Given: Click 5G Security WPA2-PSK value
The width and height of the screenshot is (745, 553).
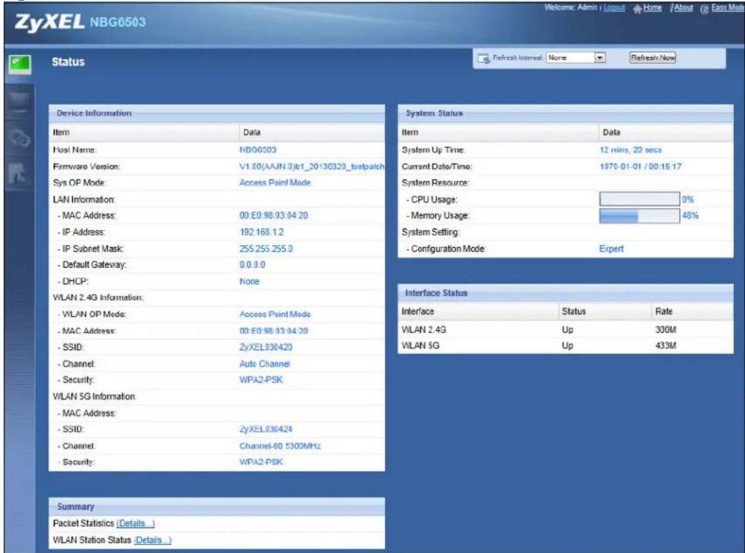Looking at the screenshot, I should click(x=261, y=462).
